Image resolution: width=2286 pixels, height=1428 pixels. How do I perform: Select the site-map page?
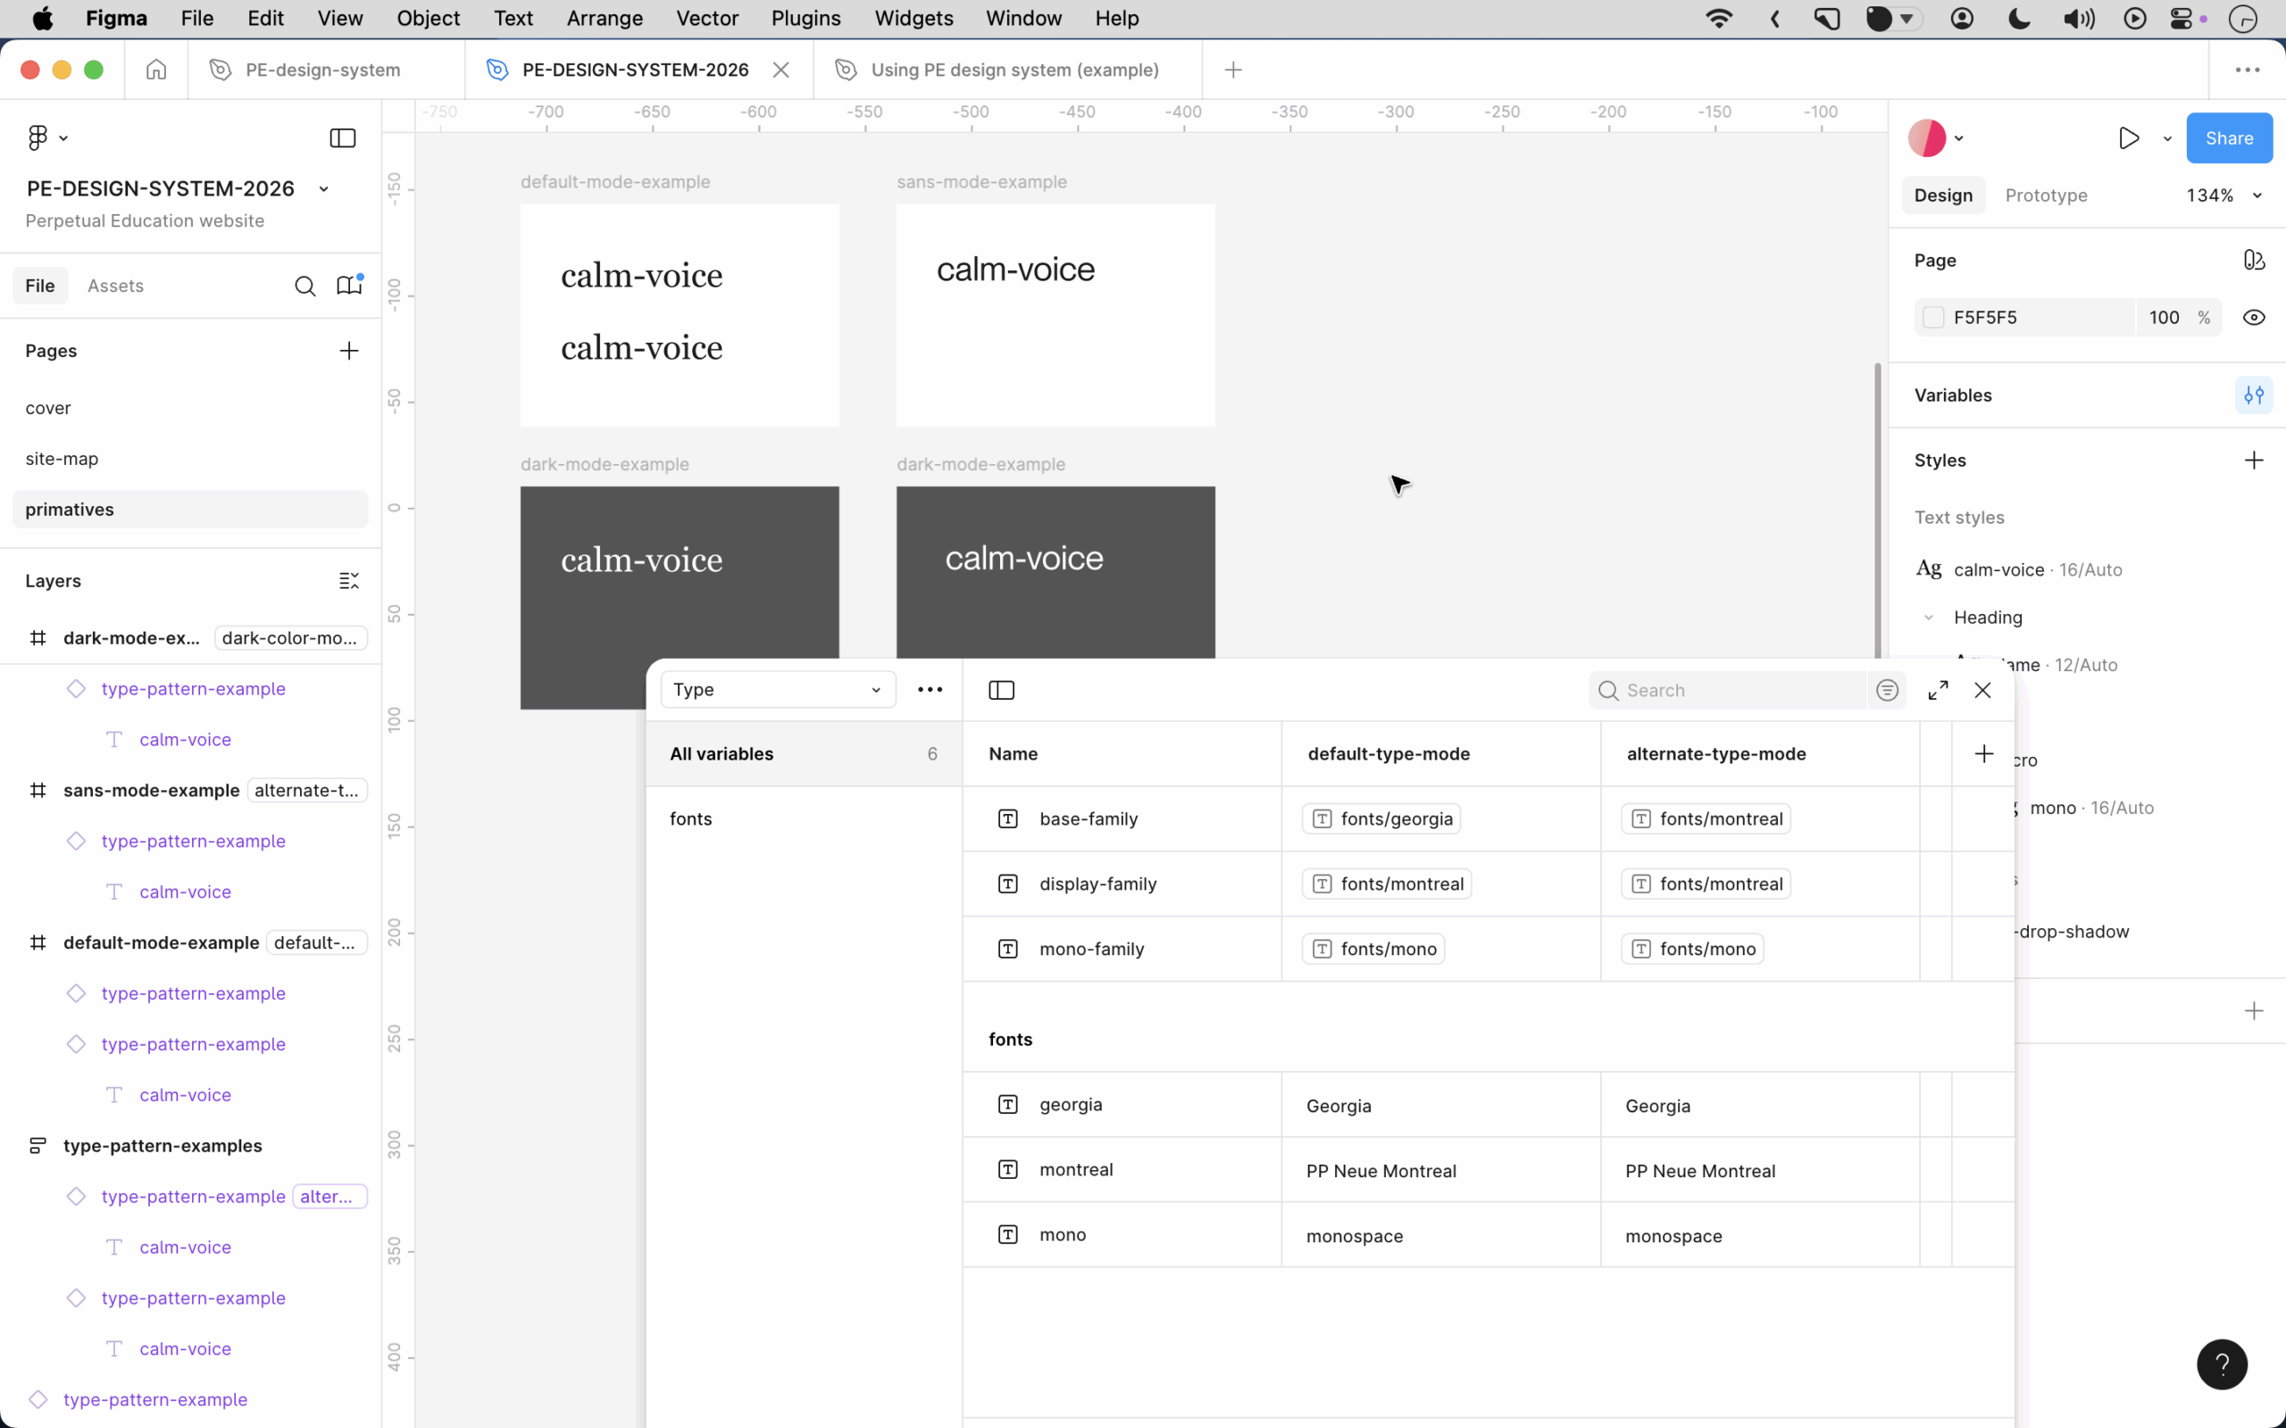pos(62,459)
